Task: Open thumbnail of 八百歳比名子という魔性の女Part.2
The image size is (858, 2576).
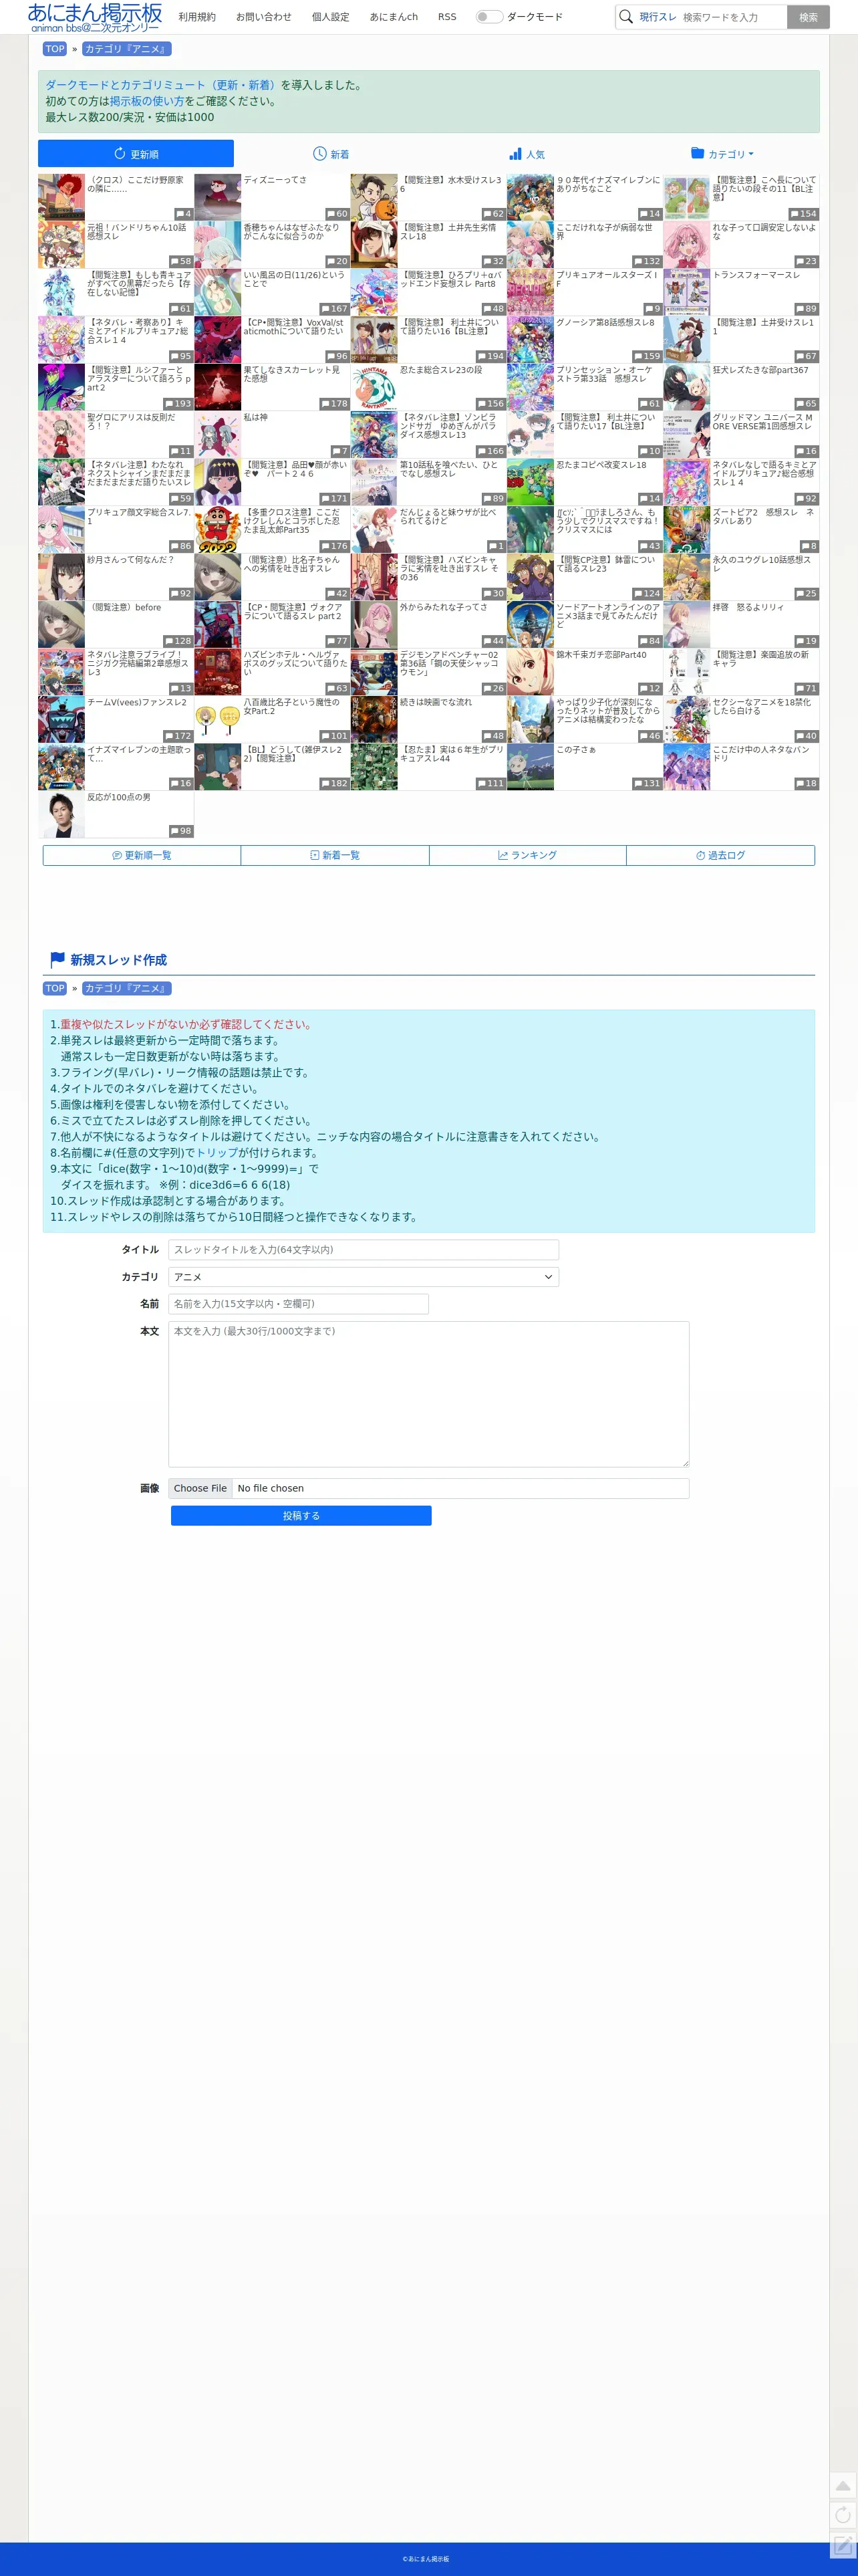Action: click(218, 719)
